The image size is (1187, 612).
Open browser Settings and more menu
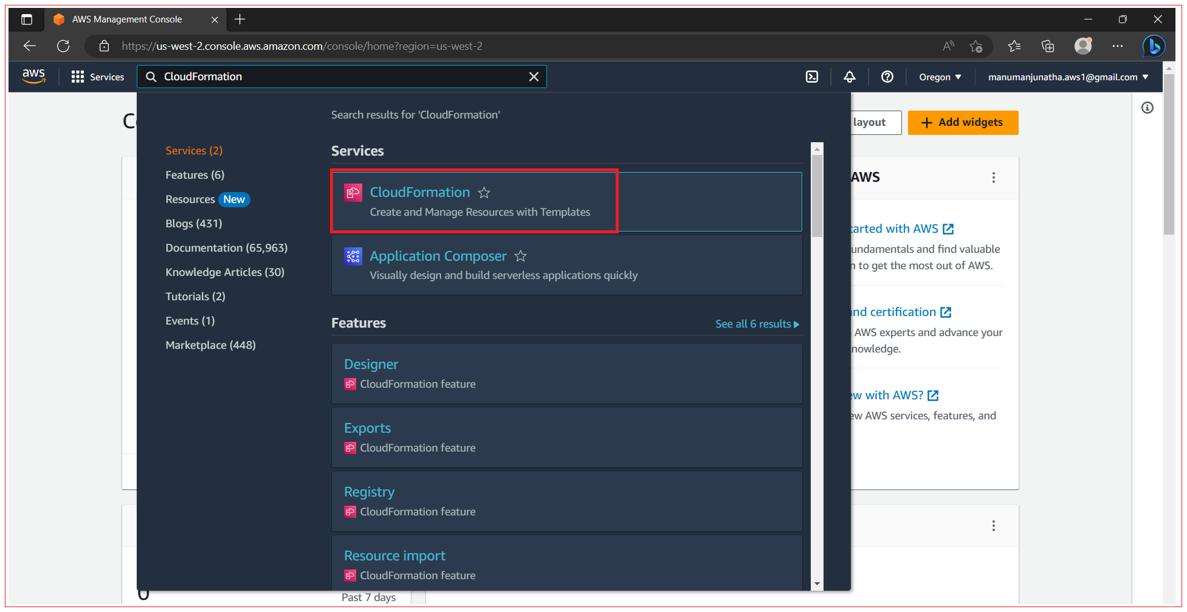(1118, 46)
